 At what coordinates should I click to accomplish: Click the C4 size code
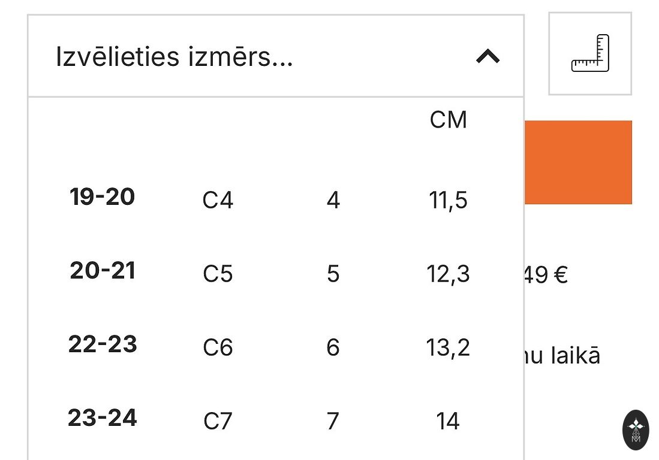218,200
